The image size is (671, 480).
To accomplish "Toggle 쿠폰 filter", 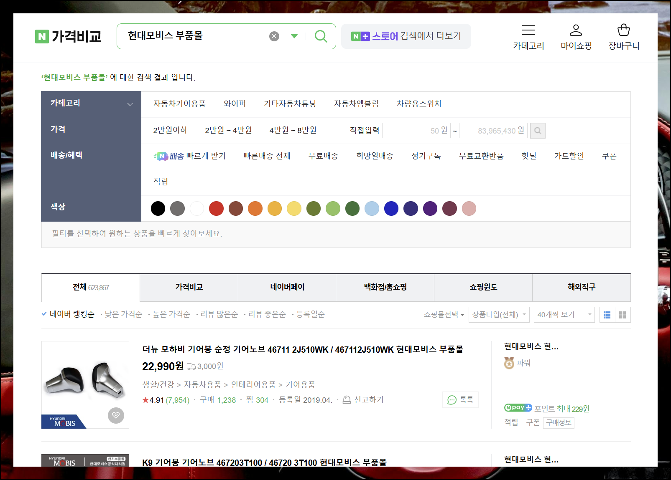I will [609, 156].
